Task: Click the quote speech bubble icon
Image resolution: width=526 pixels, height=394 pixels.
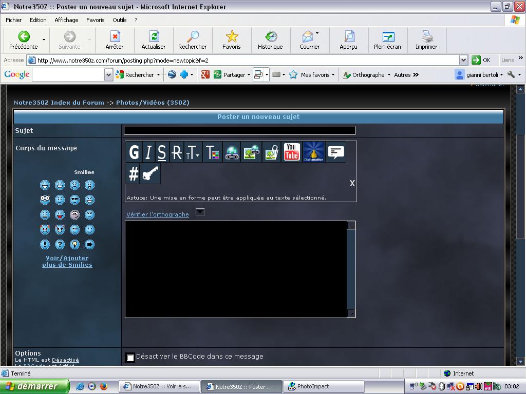Action: point(336,152)
